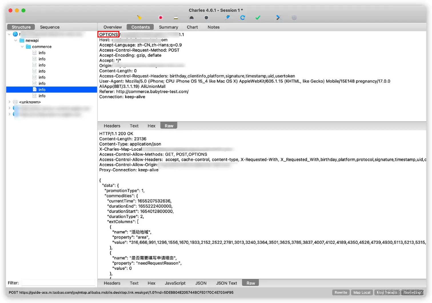Click the commerce folder icon

pos(28,47)
